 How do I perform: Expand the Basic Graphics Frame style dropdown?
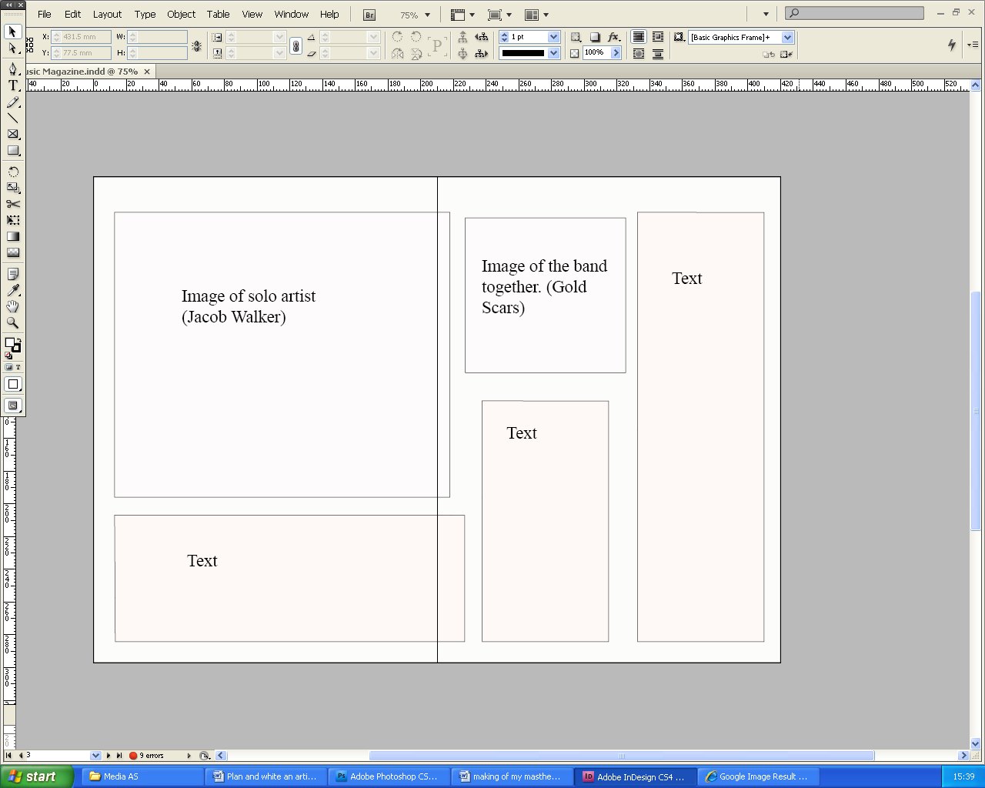[x=787, y=37]
